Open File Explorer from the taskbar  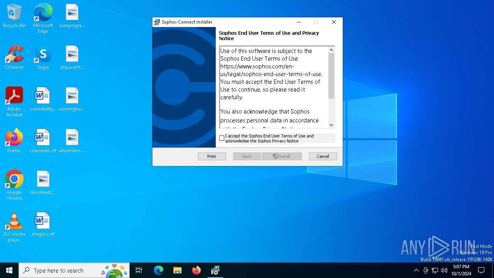click(178, 270)
